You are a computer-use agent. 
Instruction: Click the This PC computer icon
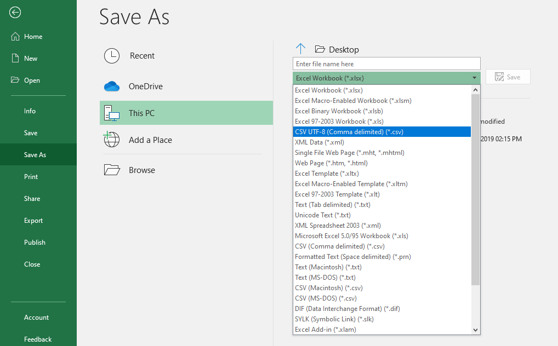(112, 113)
